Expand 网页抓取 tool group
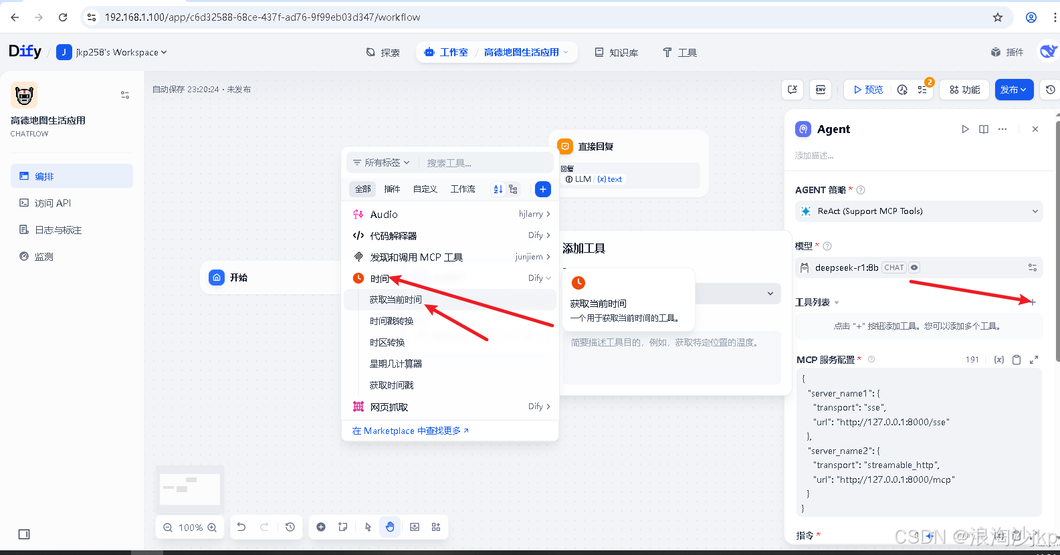This screenshot has height=555, width=1060. coord(451,407)
